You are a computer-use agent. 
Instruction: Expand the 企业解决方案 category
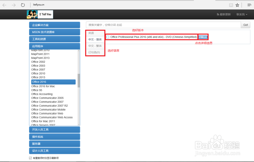(55, 25)
